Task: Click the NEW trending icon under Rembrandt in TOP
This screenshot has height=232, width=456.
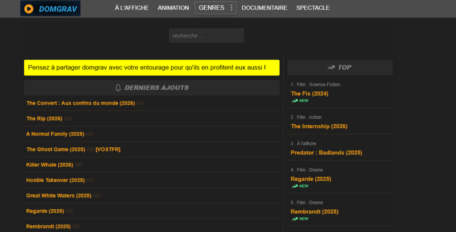Action: click(294, 219)
